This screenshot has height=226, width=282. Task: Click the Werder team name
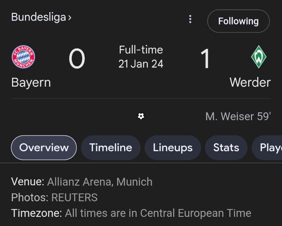click(250, 82)
